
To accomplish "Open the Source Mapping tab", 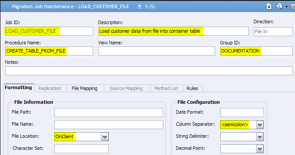I will coord(126,88).
